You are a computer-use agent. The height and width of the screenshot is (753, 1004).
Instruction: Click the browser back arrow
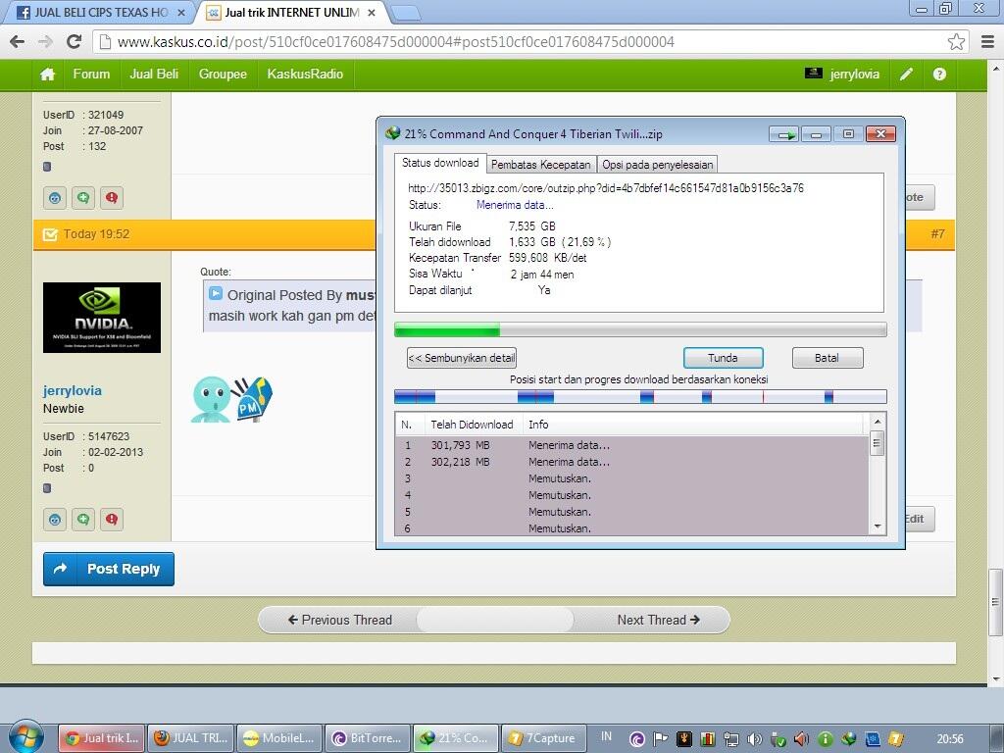coord(18,42)
